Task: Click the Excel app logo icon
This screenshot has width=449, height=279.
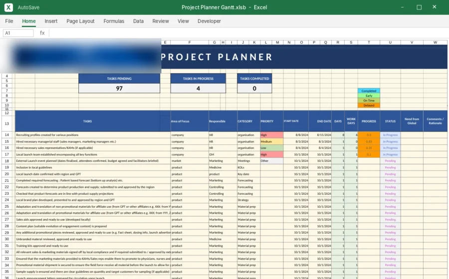Action: coord(8,7)
